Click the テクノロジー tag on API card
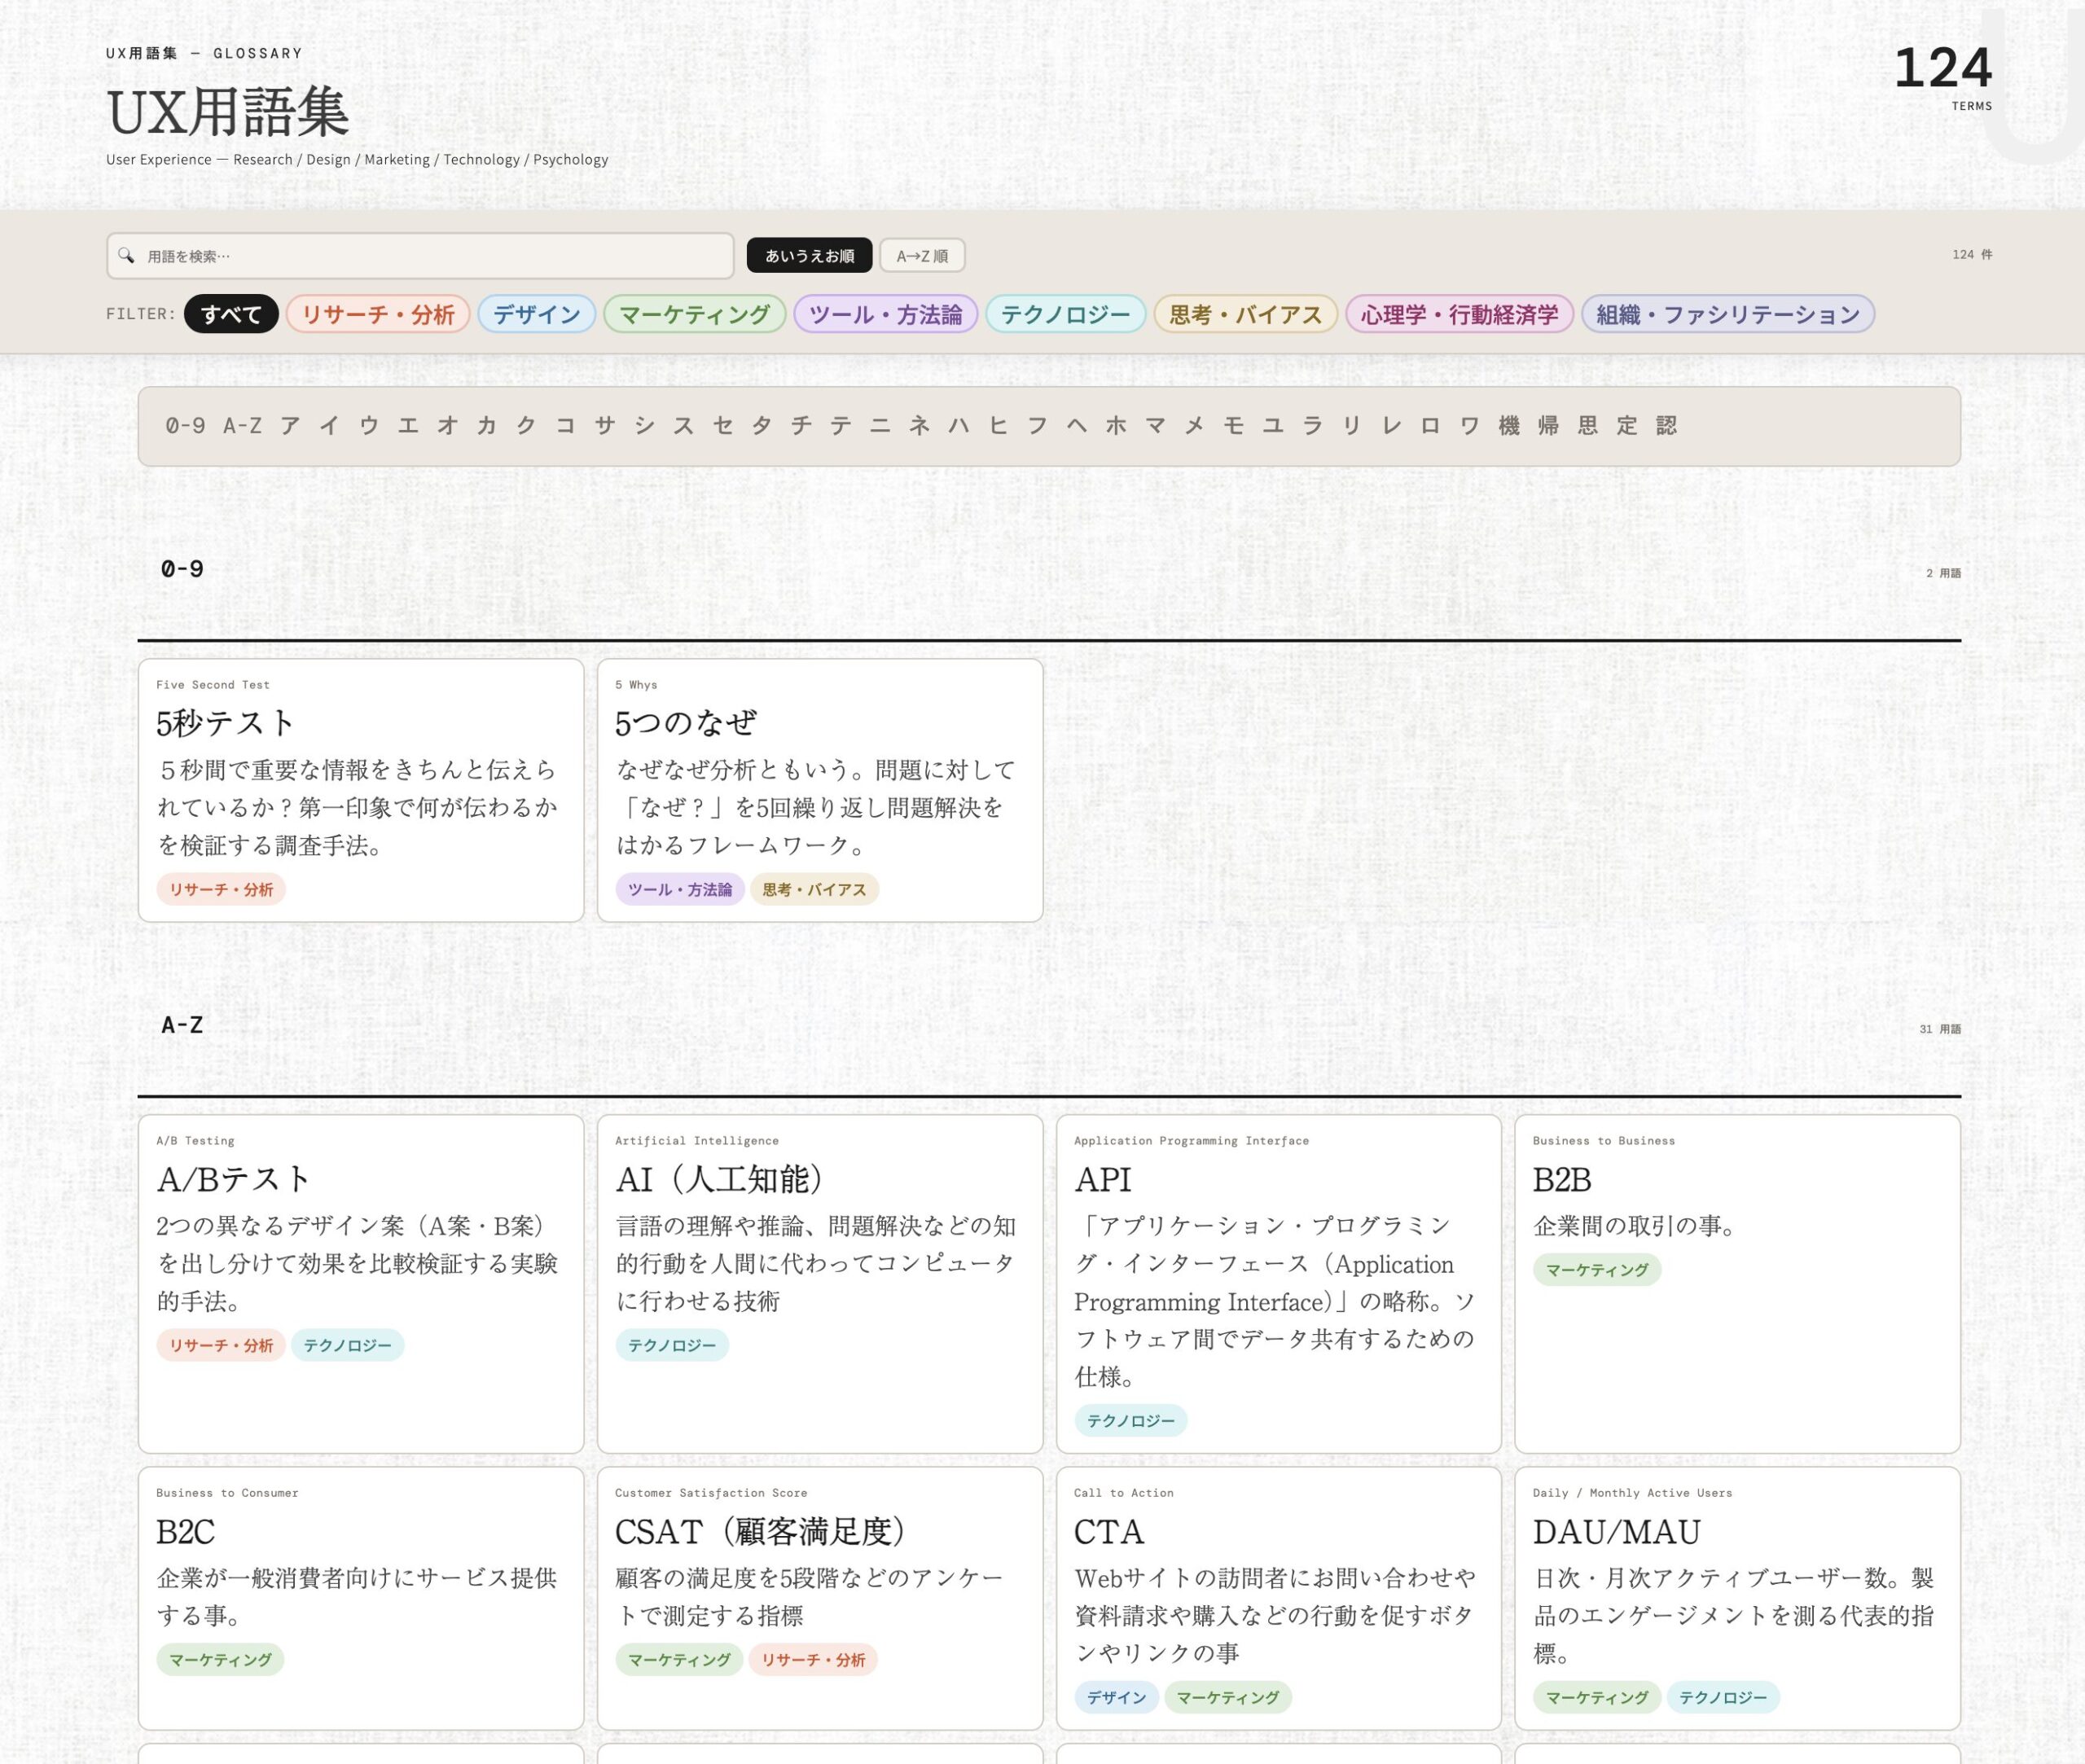The height and width of the screenshot is (1764, 2085). tap(1130, 1420)
